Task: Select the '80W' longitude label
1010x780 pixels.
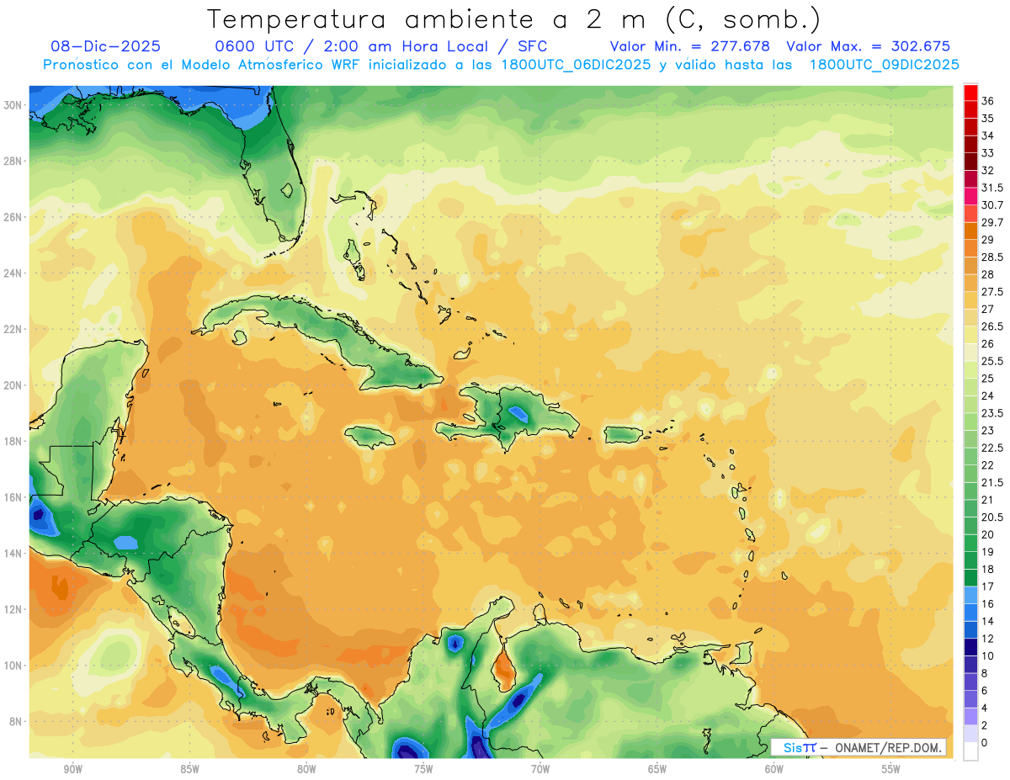Action: tap(306, 770)
